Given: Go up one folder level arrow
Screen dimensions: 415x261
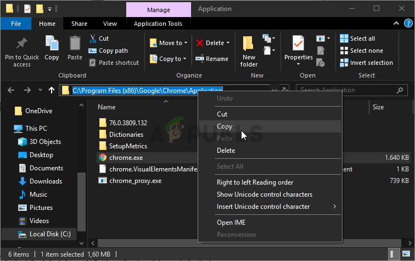Looking at the screenshot, I should click(52, 90).
